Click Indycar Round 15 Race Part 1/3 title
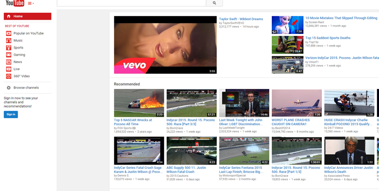379x191 pixels. click(x=296, y=170)
